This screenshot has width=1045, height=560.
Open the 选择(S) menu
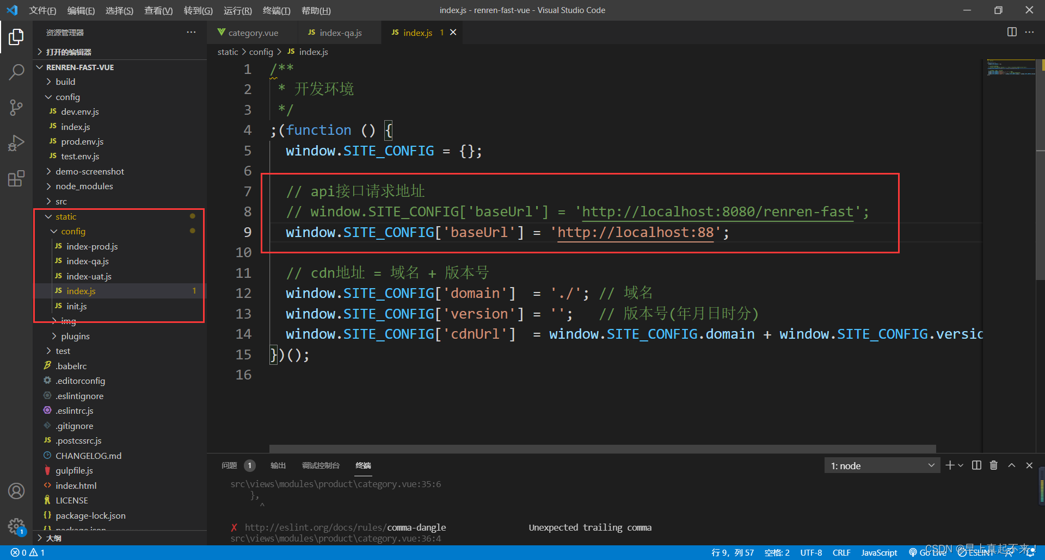119,10
